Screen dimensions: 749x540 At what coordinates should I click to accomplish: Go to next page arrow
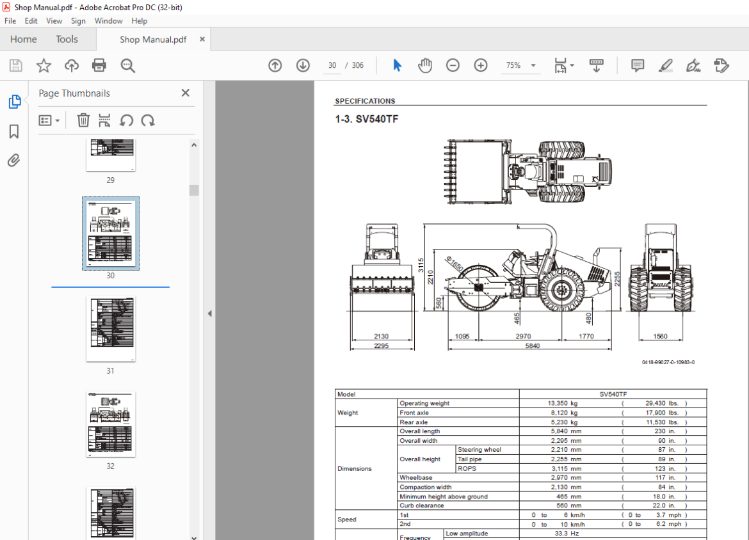(303, 65)
